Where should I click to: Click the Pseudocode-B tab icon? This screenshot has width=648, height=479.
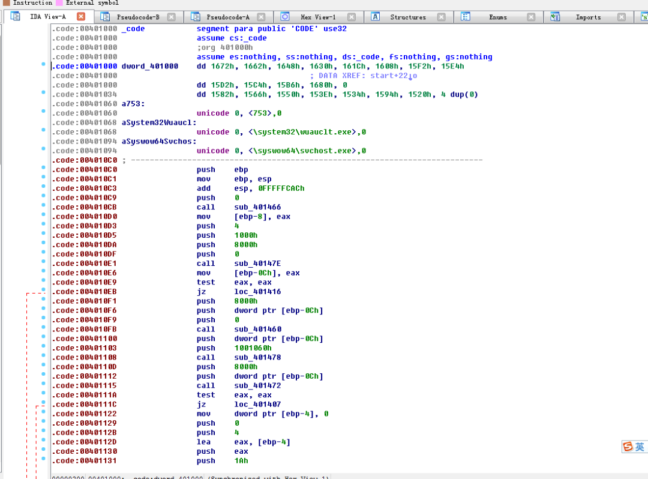coord(106,17)
